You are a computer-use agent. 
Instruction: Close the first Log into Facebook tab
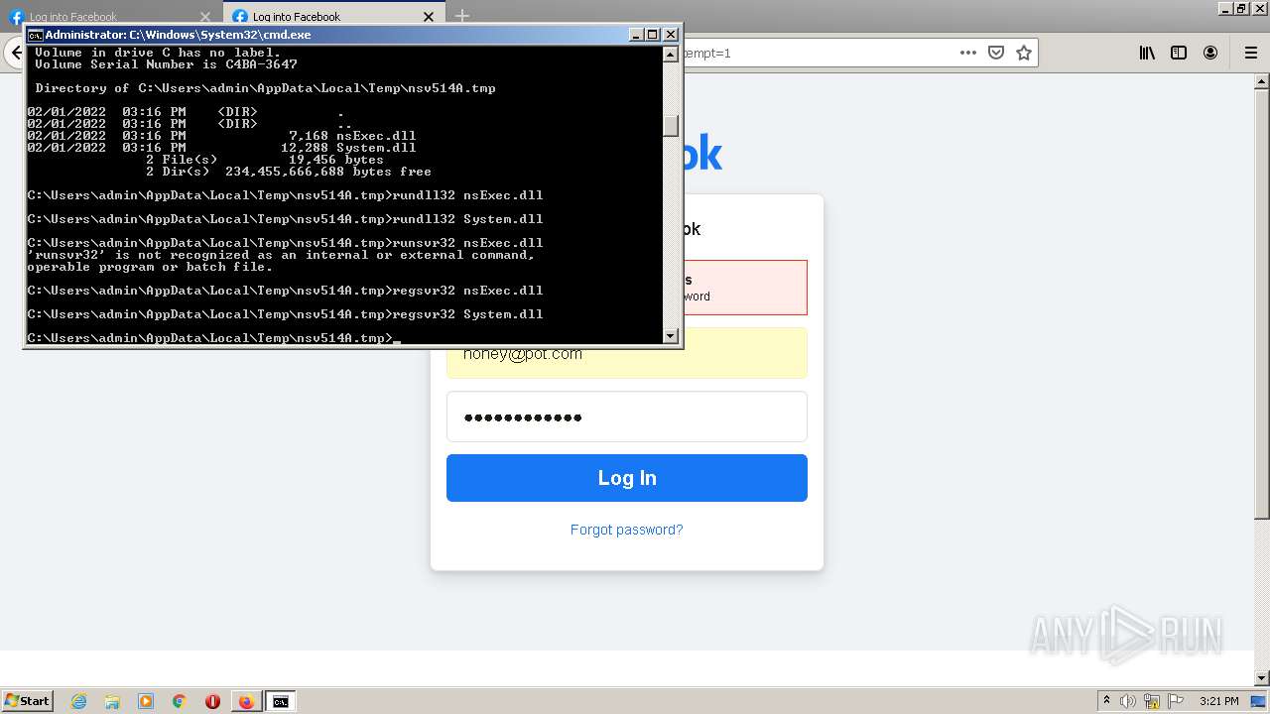click(205, 16)
